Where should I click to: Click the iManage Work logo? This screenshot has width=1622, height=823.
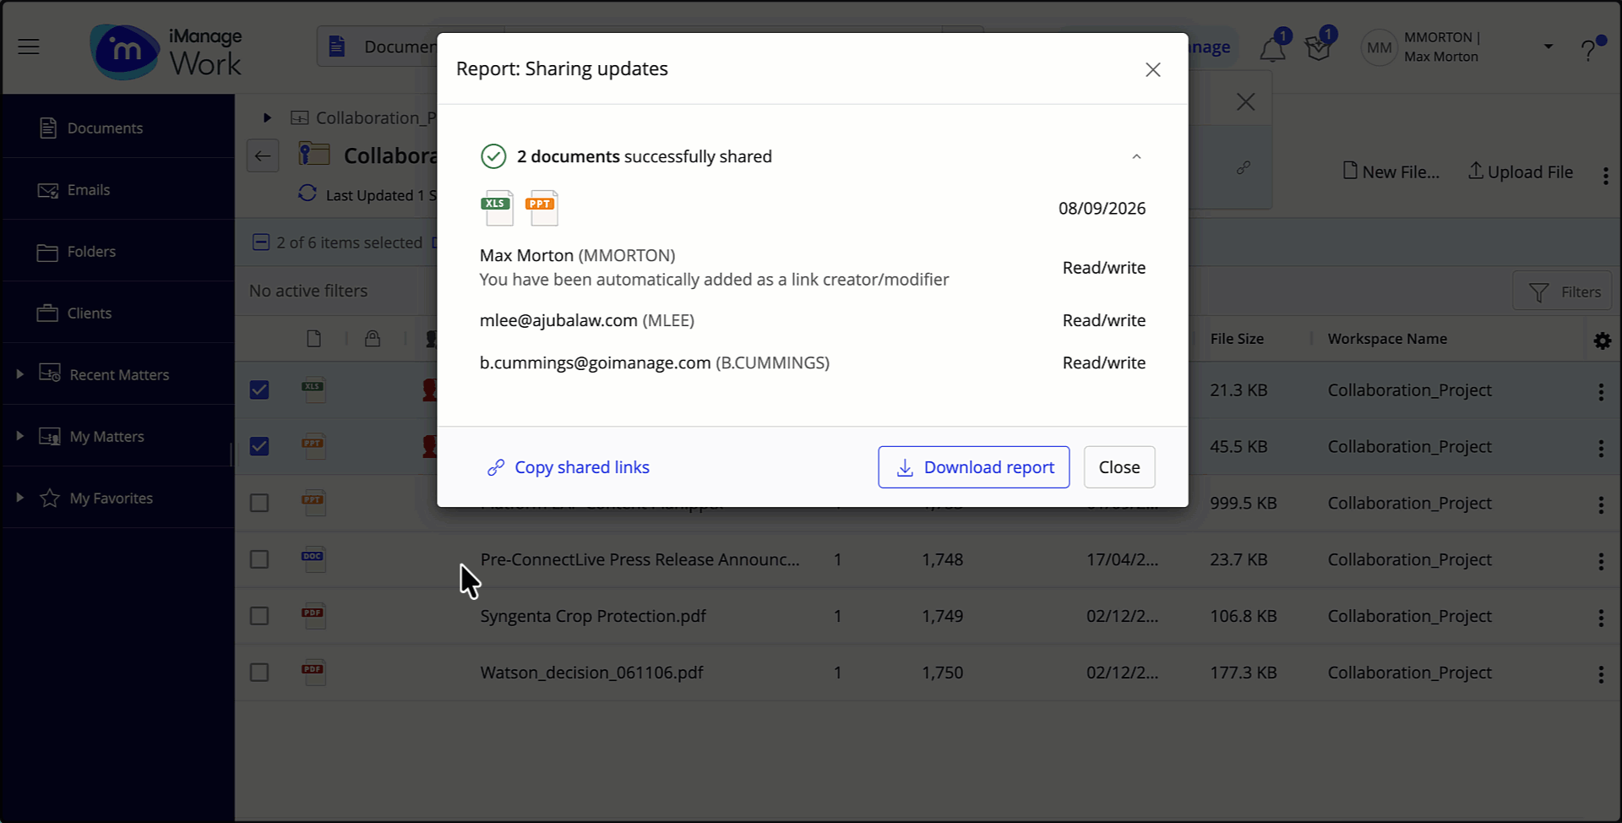[166, 51]
